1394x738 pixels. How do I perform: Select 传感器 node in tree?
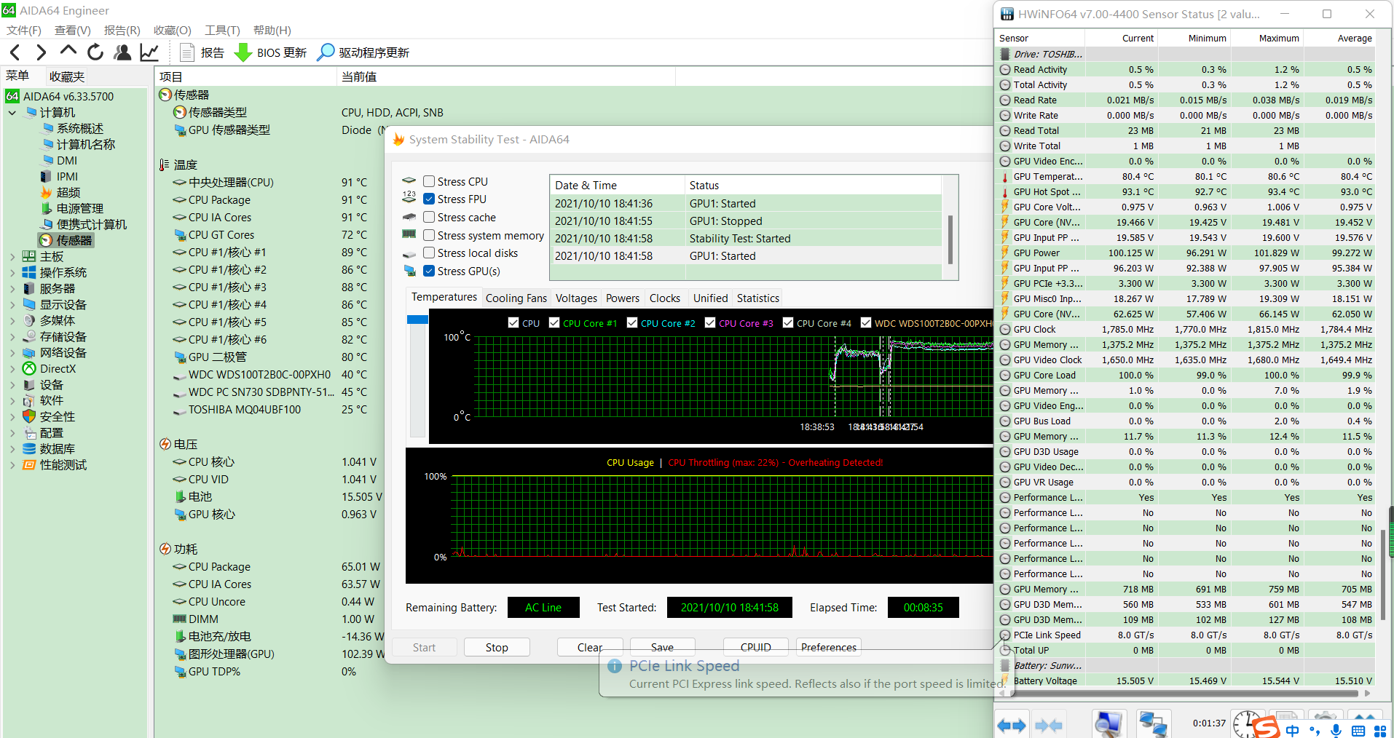pos(74,240)
